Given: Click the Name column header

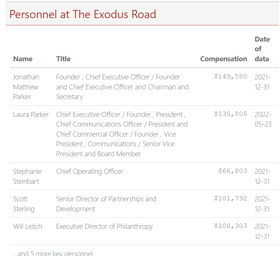Looking at the screenshot, I should pos(23,59).
